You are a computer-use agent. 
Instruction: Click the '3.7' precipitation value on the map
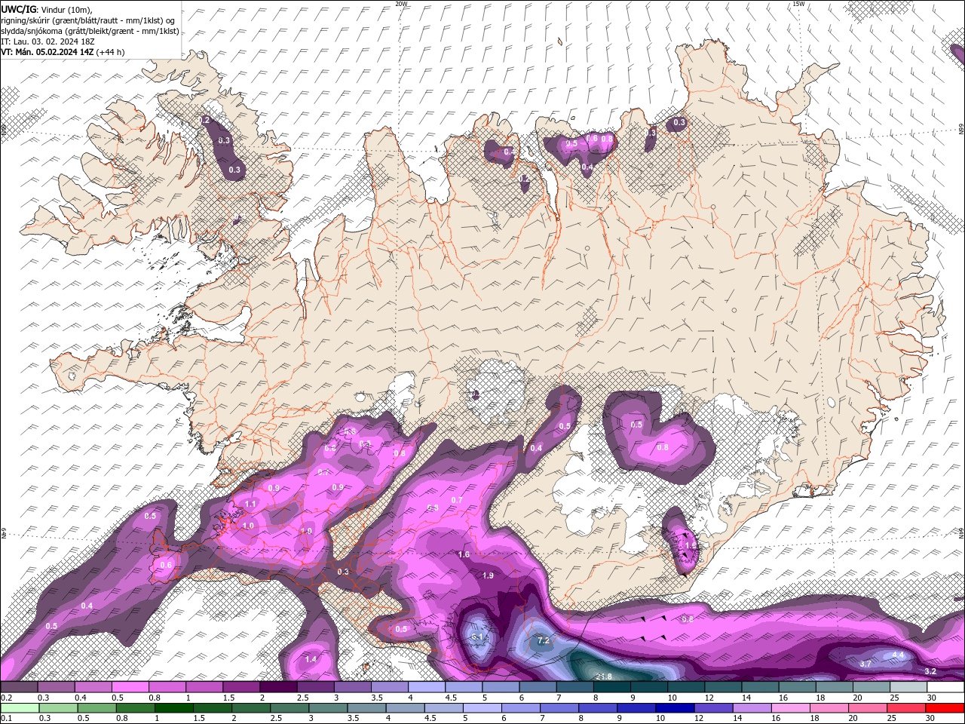[x=865, y=664]
